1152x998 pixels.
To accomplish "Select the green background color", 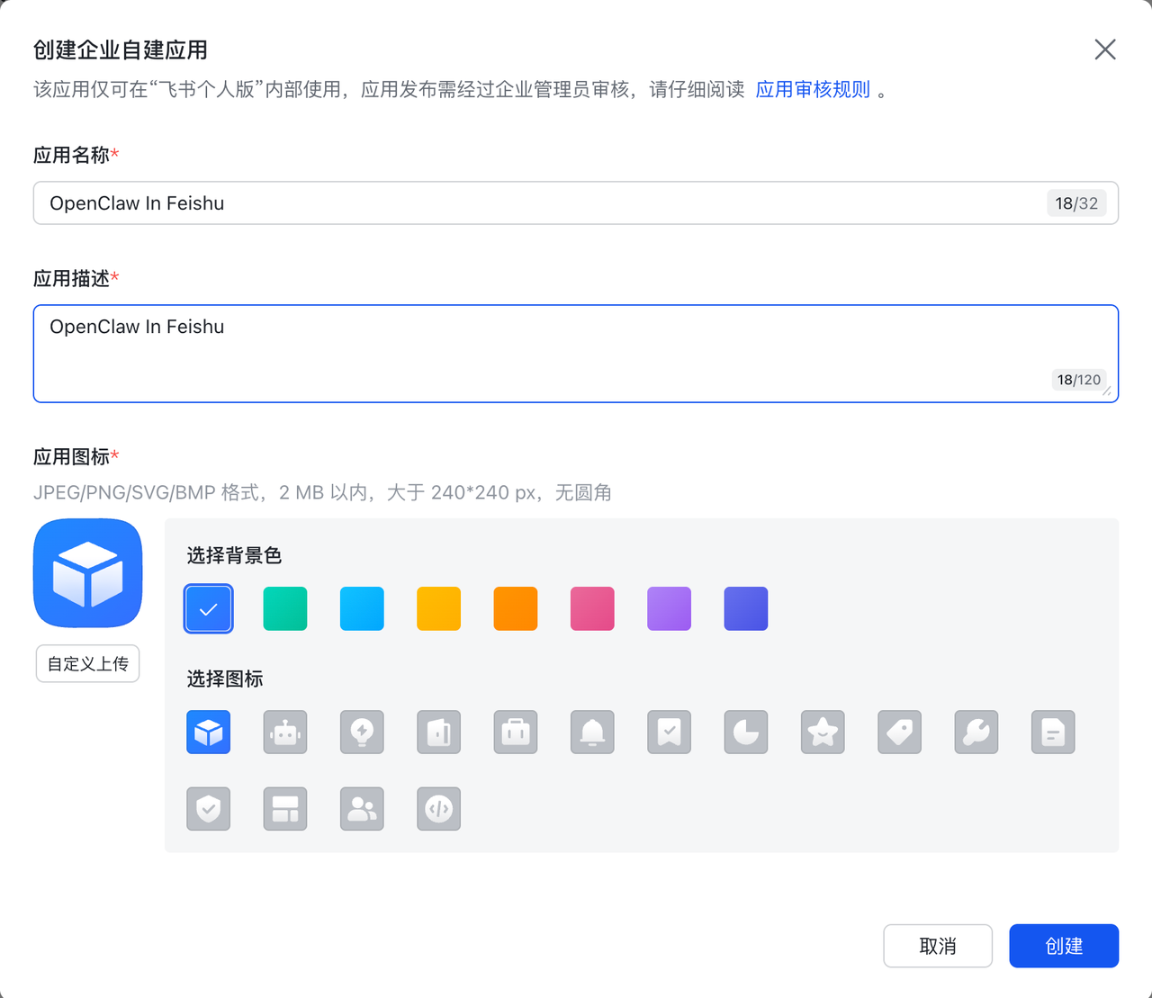I will 284,608.
